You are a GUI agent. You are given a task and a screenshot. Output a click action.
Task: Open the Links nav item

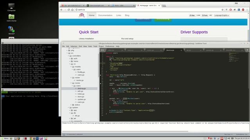[119, 16]
